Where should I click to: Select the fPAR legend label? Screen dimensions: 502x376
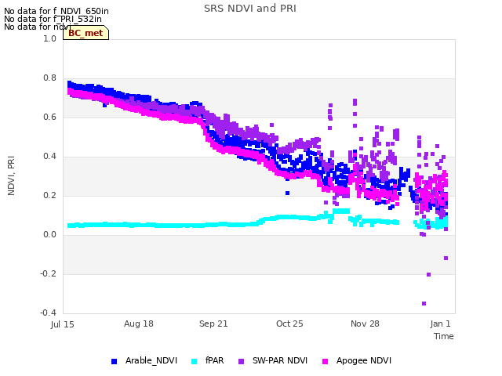point(214,360)
